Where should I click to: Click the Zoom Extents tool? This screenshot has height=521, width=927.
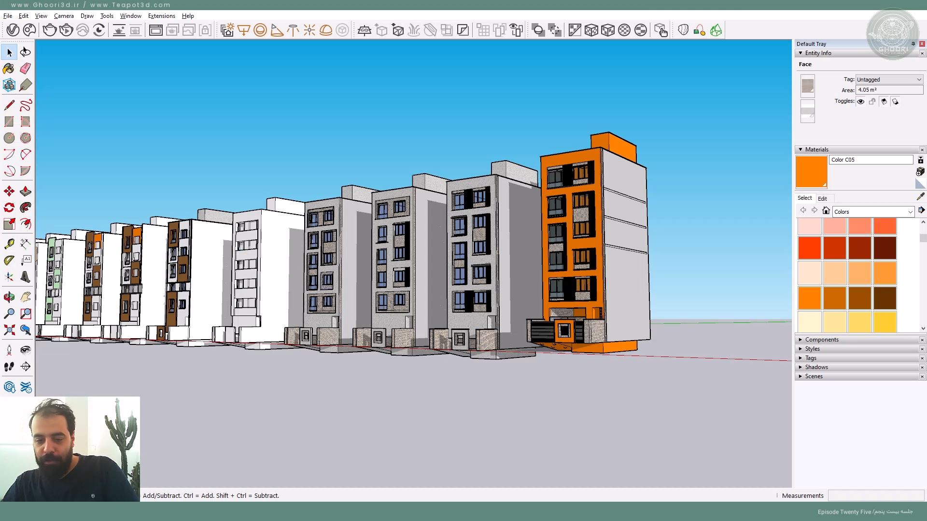coord(9,330)
